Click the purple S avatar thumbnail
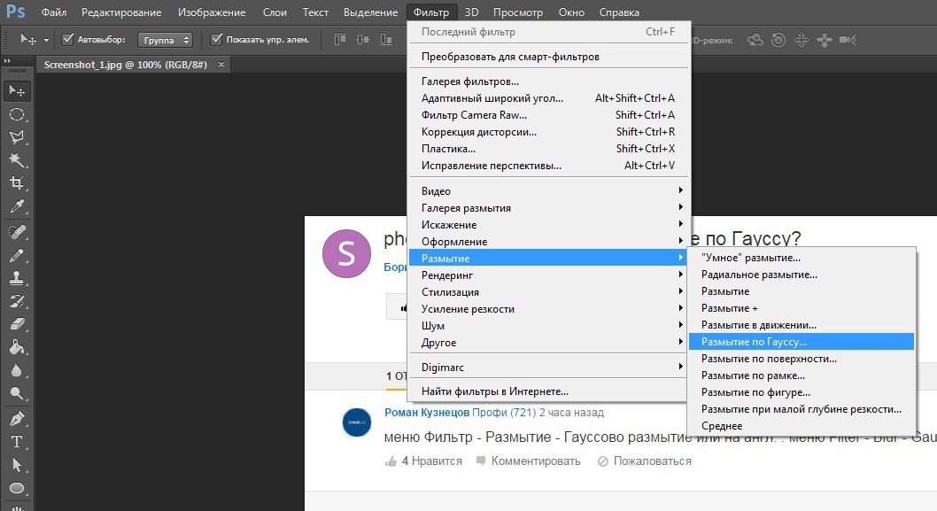Viewport: 937px width, 511px height. click(346, 253)
